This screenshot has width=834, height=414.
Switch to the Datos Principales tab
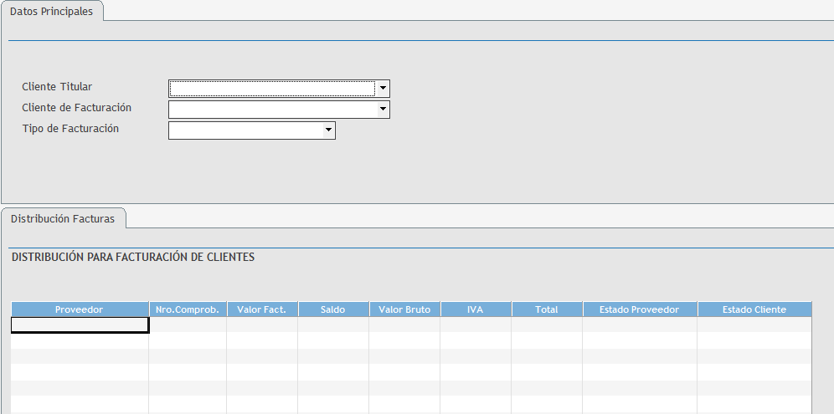[x=51, y=12]
